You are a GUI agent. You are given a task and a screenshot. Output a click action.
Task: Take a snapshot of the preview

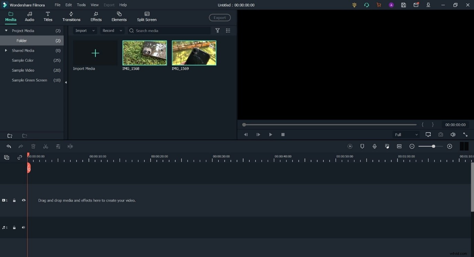coord(441,134)
